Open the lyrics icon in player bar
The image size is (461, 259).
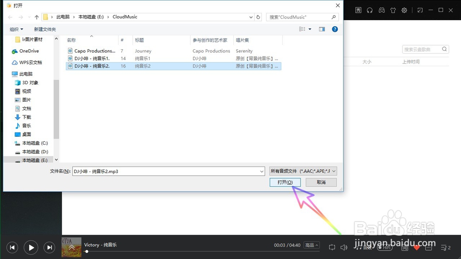pyautogui.click(x=405, y=247)
